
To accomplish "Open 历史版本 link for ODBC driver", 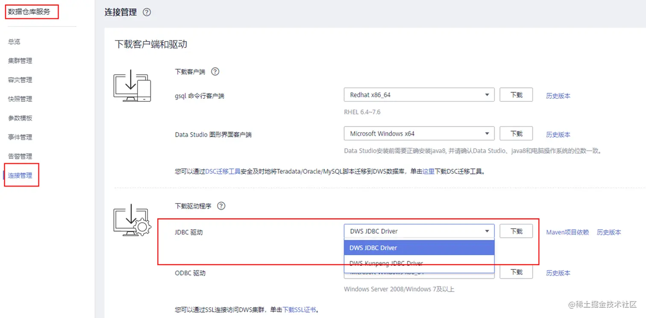I will click(558, 273).
